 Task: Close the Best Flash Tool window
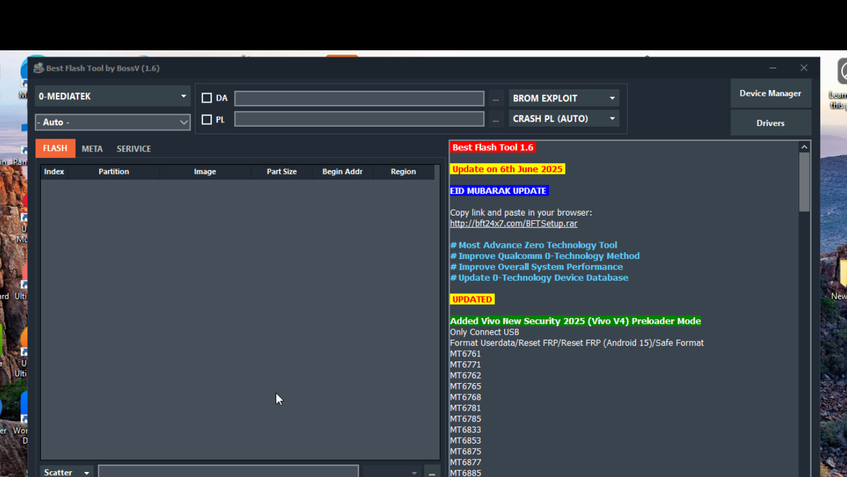804,68
